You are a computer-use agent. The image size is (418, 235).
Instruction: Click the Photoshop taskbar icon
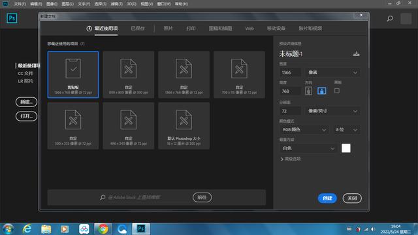[141, 229]
